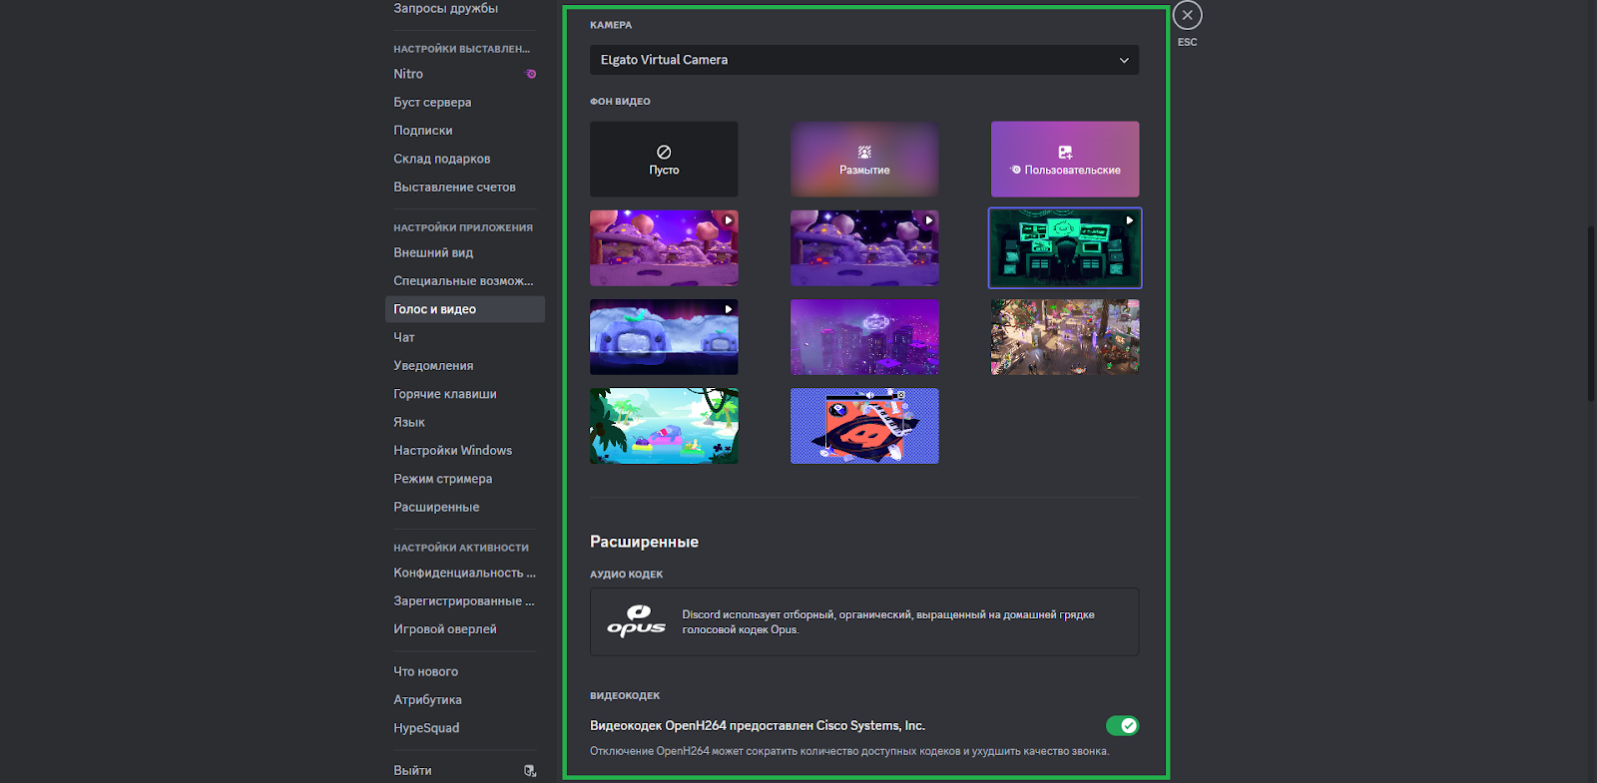
Task: Select the Пусто no-background option
Action: [664, 160]
